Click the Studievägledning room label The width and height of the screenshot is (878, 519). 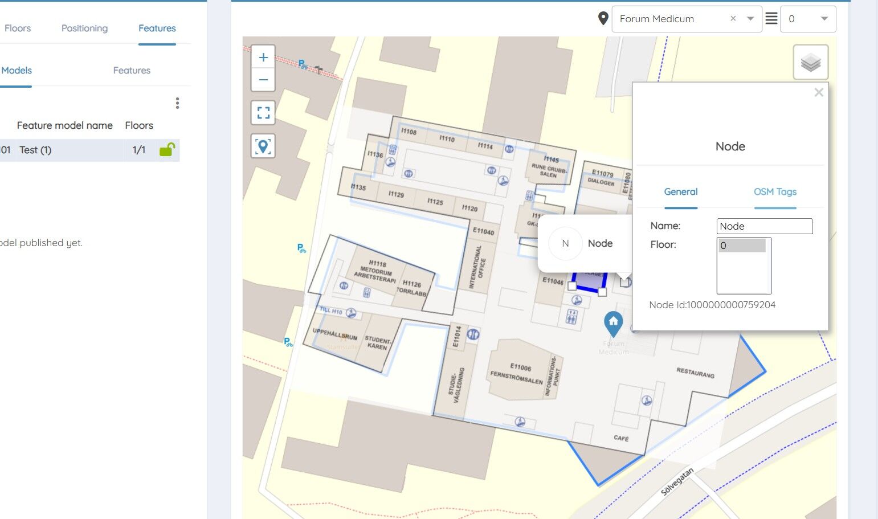tap(457, 385)
